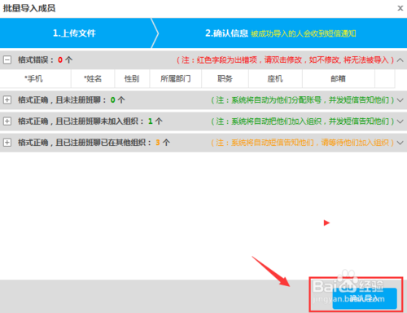Click the red note about 红色字段为出错项
Screen dimensions: 407x313
point(285,60)
